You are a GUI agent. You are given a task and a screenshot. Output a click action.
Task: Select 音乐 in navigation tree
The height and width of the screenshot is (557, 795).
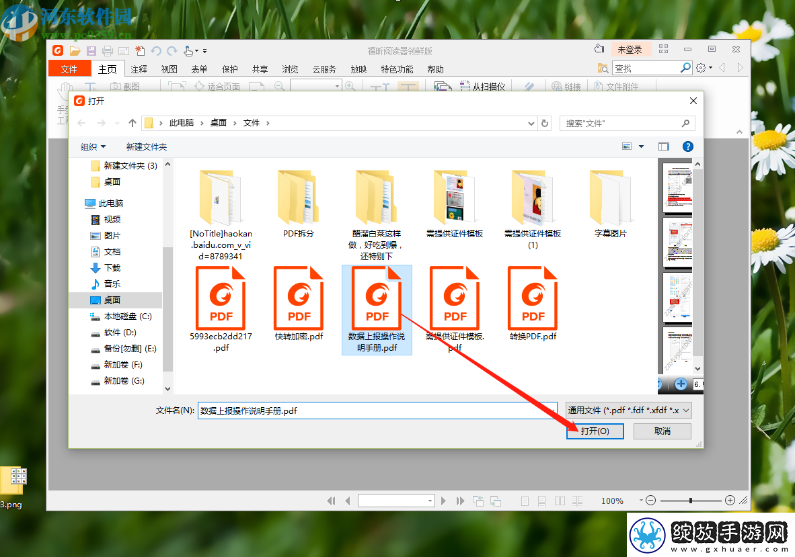click(106, 284)
